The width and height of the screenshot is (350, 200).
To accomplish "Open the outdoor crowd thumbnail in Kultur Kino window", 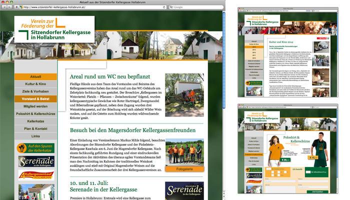I will pos(321,60).
